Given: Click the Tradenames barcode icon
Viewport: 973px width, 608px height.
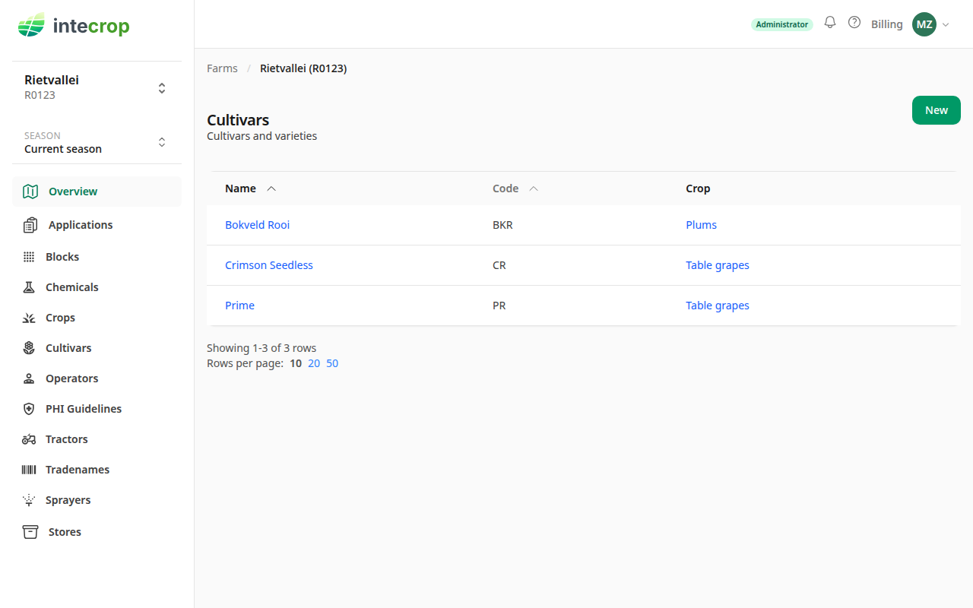Looking at the screenshot, I should [x=29, y=470].
